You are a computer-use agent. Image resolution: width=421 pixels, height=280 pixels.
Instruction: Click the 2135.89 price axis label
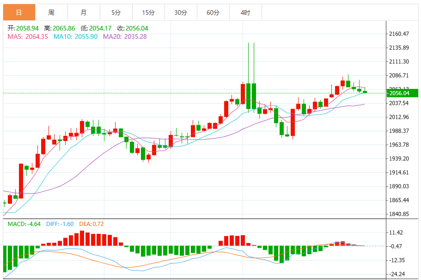tap(399, 48)
